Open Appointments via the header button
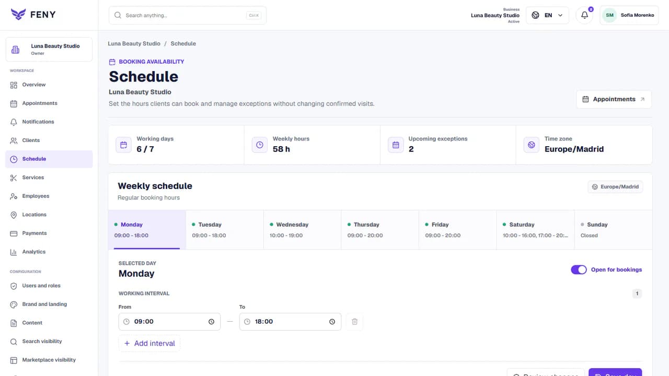This screenshot has width=669, height=376. pos(614,99)
